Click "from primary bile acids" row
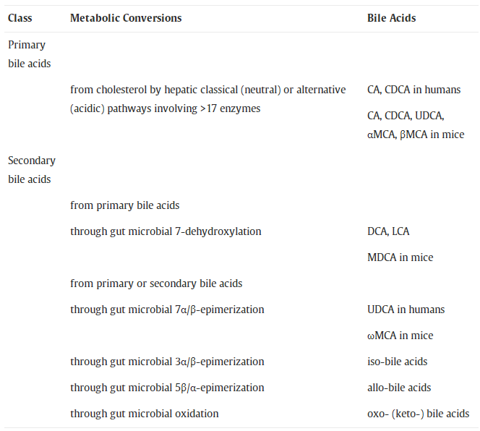The width and height of the screenshot is (480, 431). (x=124, y=205)
